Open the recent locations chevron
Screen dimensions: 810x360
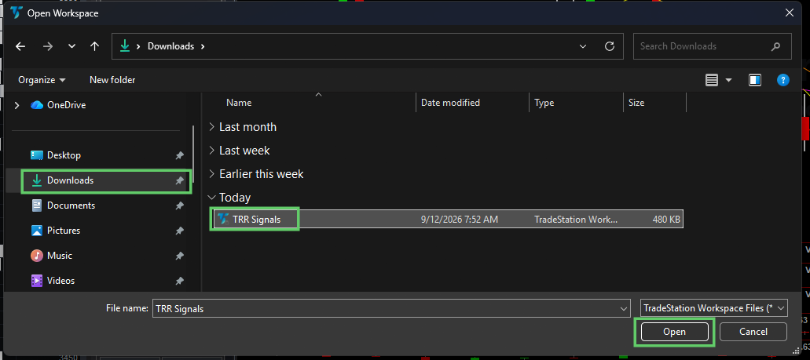point(71,46)
